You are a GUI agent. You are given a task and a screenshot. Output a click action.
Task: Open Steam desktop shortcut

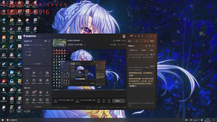point(4,65)
